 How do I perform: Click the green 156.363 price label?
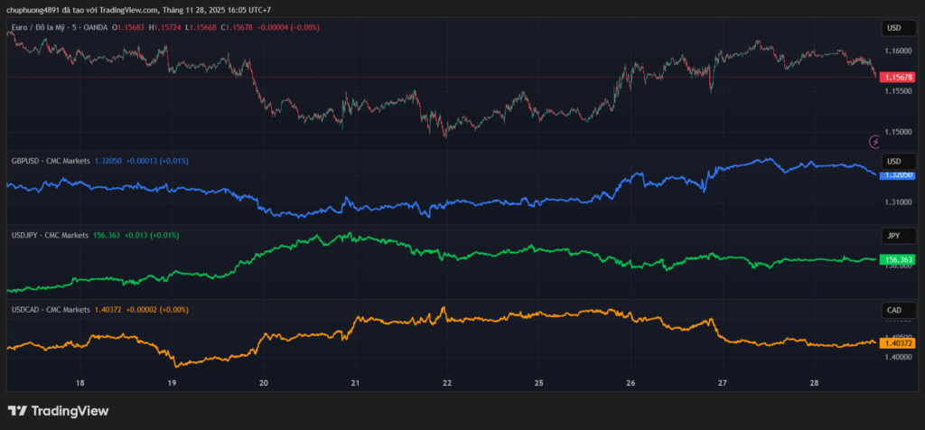[899, 259]
